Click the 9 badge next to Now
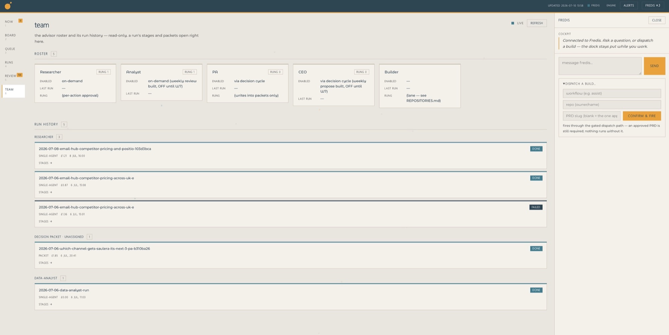The height and width of the screenshot is (335, 669). pyautogui.click(x=20, y=21)
